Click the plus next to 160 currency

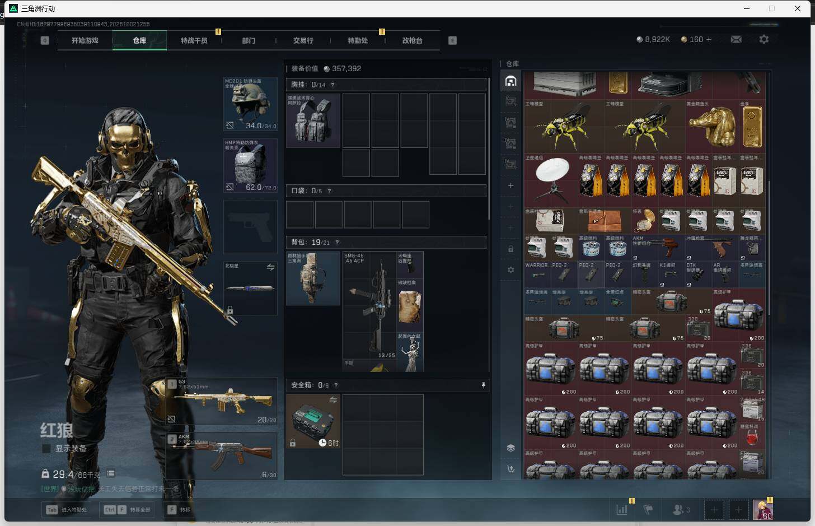pos(709,39)
